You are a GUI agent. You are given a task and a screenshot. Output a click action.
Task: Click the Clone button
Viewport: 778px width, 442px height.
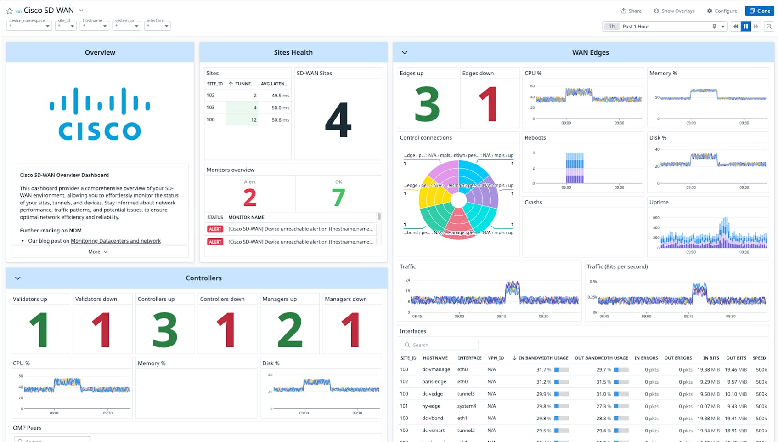[760, 11]
